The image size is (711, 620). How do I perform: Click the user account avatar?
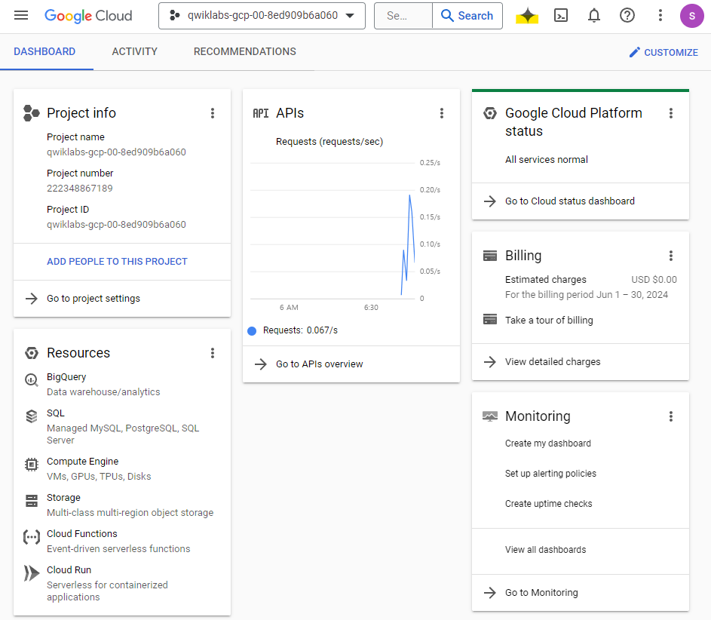click(x=691, y=16)
